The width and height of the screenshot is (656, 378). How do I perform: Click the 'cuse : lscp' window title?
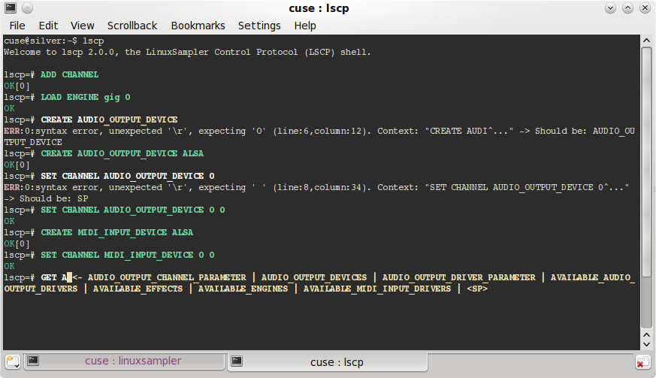coord(319,8)
